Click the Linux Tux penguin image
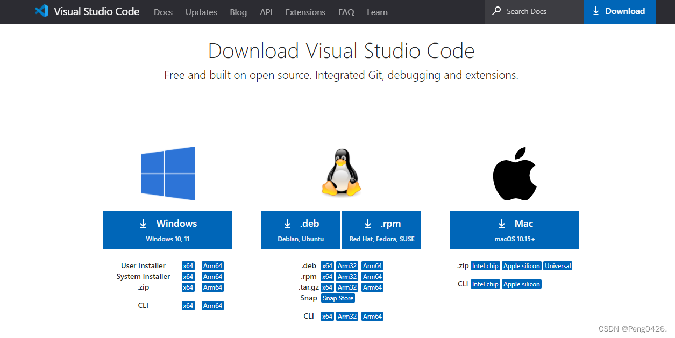The height and width of the screenshot is (338, 675). [x=341, y=172]
